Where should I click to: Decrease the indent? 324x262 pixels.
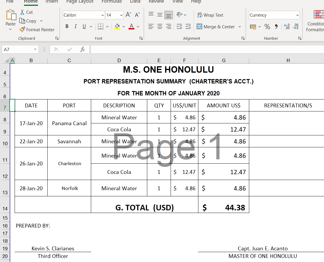click(x=179, y=27)
